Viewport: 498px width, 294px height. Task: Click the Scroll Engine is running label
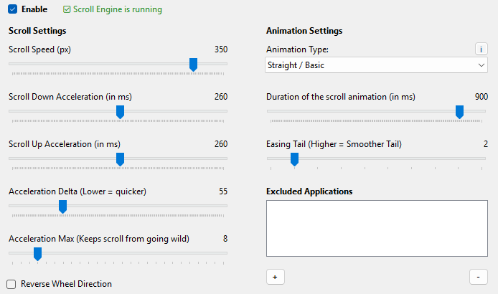point(118,9)
